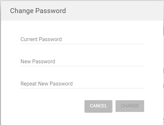
Task: Abort changing password via CANCEL button
Action: click(98, 106)
